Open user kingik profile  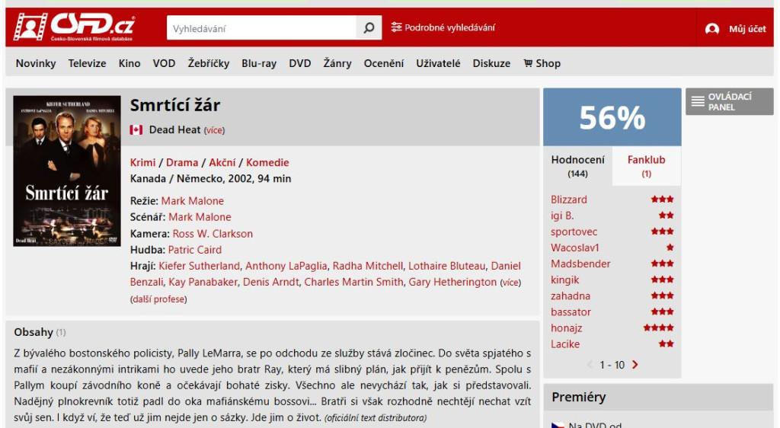pos(564,279)
